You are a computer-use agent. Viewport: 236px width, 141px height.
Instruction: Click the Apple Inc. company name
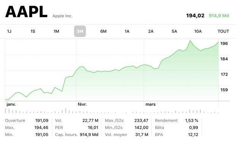tap(62, 16)
